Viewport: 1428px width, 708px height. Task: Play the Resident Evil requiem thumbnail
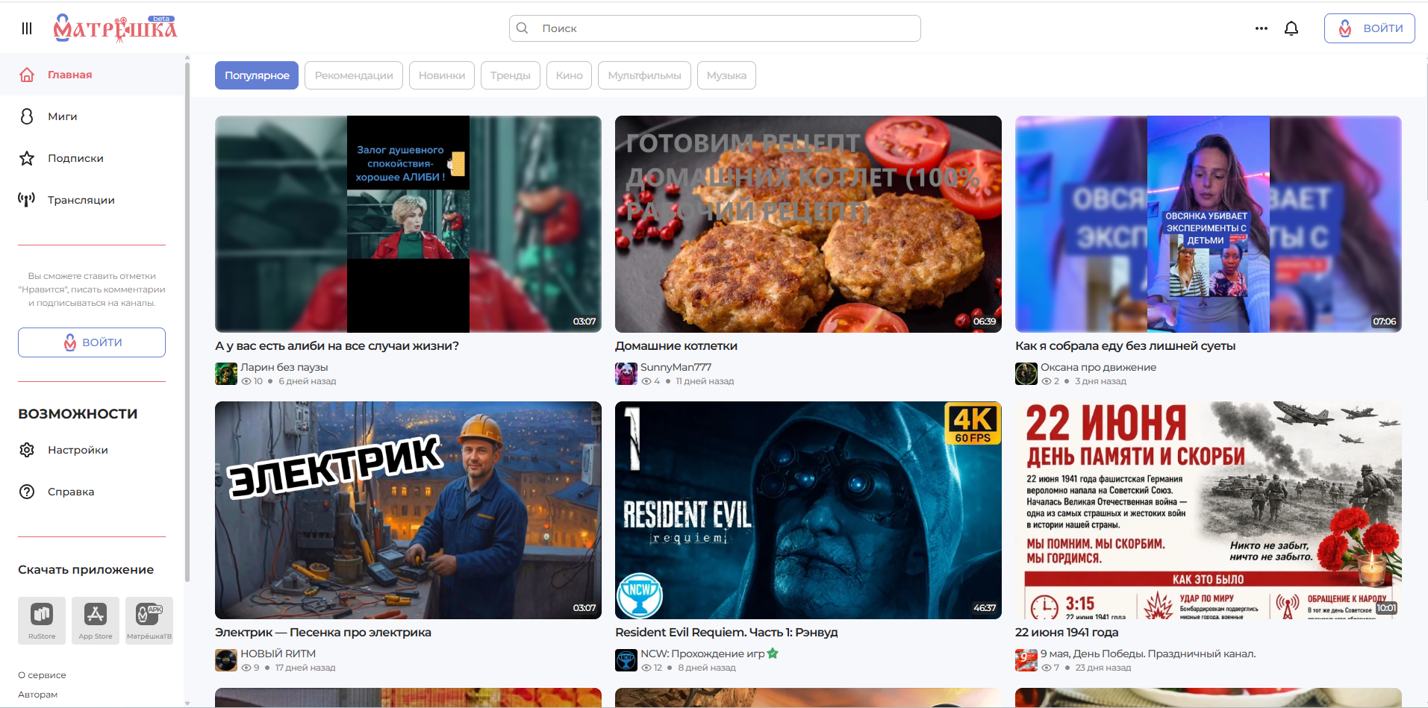(x=808, y=510)
